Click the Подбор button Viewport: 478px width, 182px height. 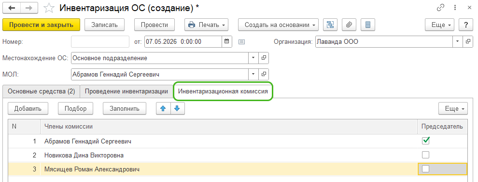pos(76,108)
